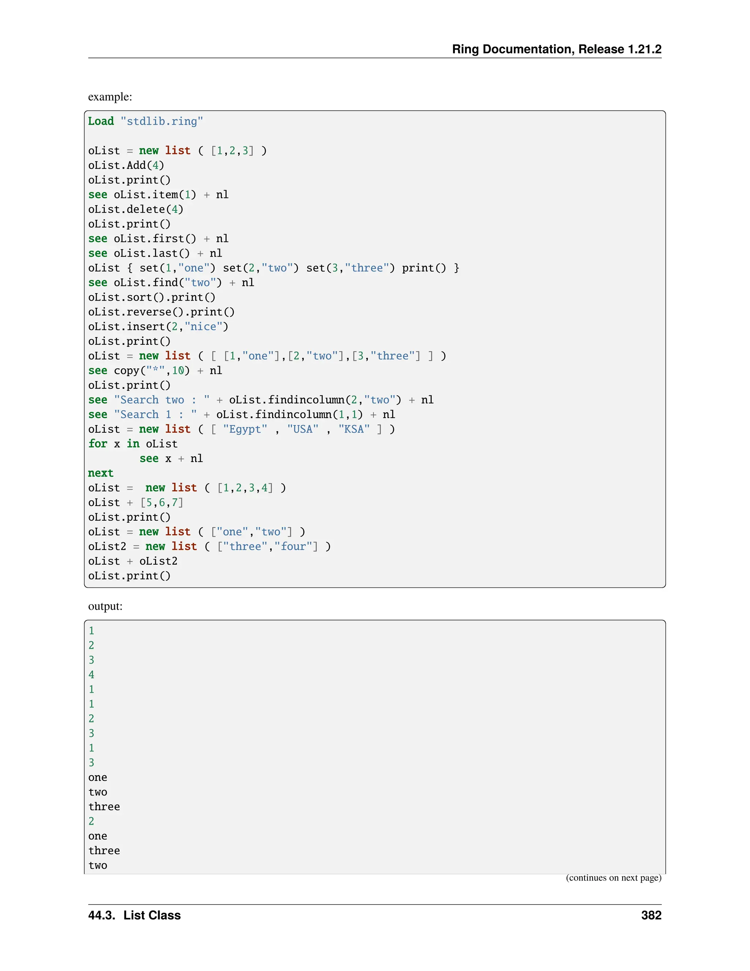Click the 'oList.Add(4)' code line
This screenshot has height=971, width=750.
(126, 165)
